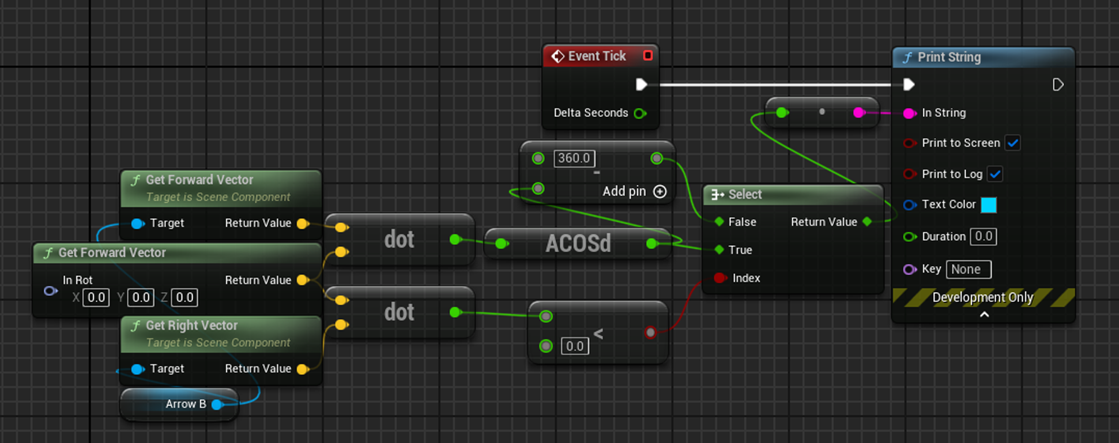Screen dimensions: 1119x443
Task: Click the lower dot node output pin
Action: [455, 312]
